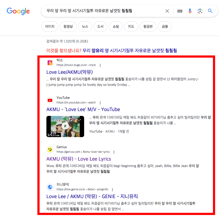Viewport: 220px width, 217px height.
Task: Open more options for Genie Music result
Action: [x=112, y=190]
